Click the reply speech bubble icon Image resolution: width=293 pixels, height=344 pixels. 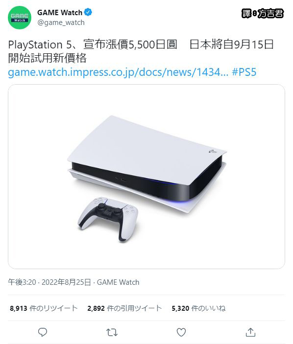(43, 332)
